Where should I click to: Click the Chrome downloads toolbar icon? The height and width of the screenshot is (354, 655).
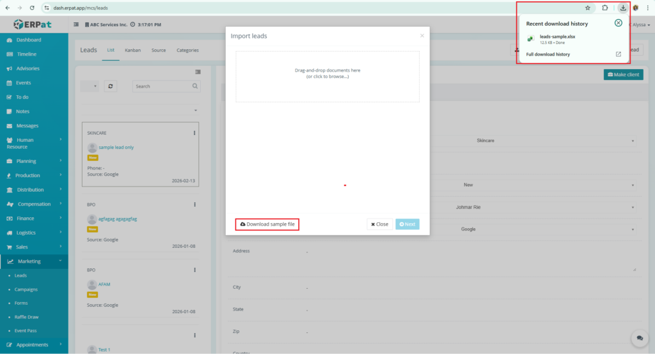pos(623,8)
